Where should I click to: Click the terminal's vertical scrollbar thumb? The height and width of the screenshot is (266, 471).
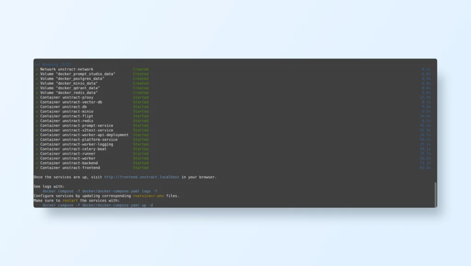tap(435, 194)
